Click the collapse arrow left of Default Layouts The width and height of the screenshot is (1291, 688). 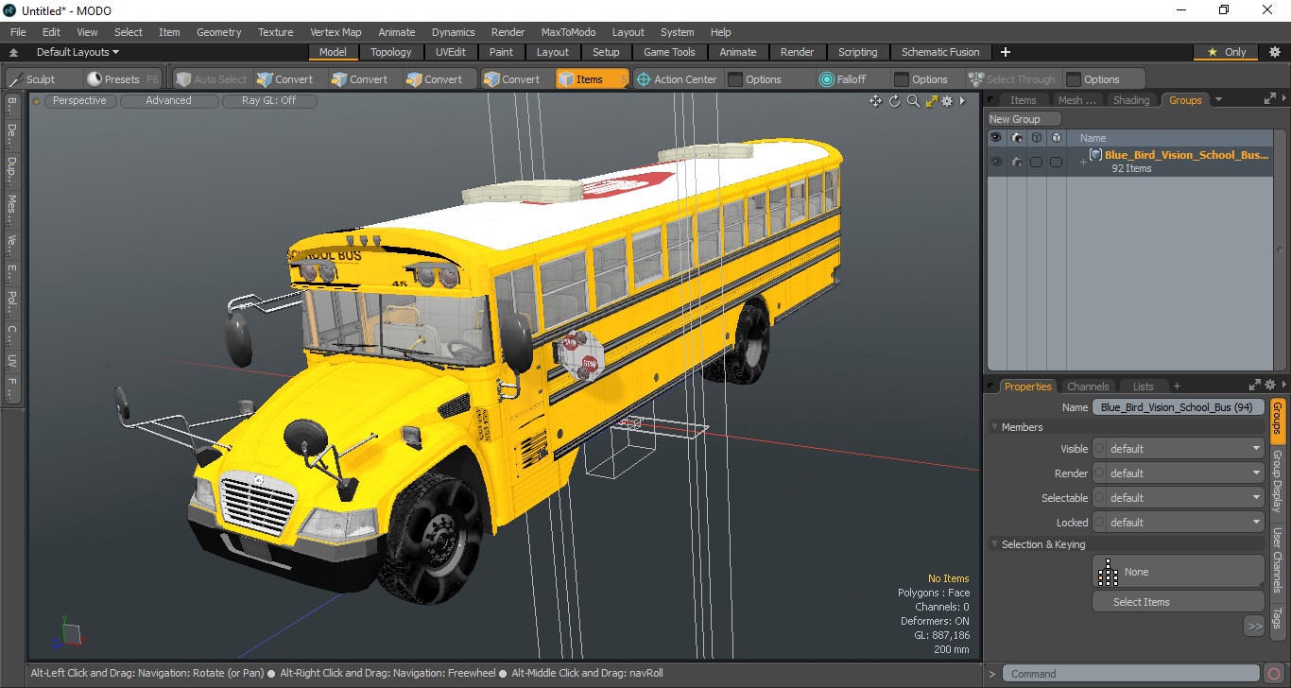14,52
